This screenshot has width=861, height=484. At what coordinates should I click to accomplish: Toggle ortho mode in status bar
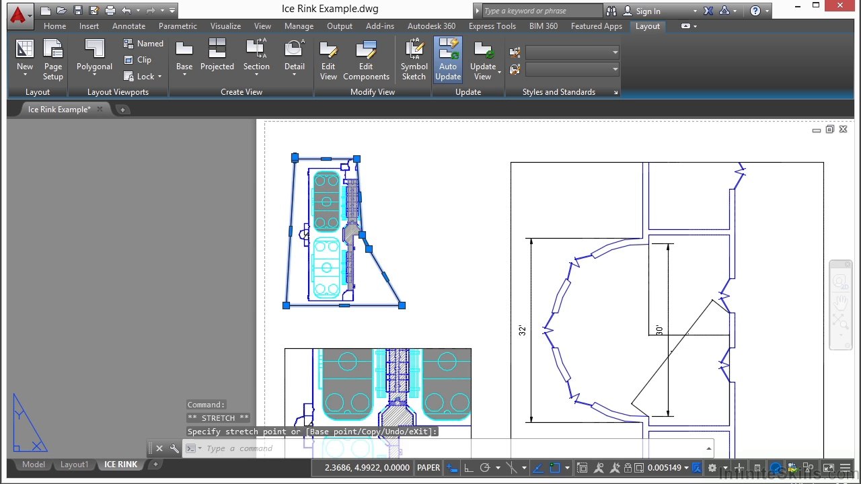coord(468,468)
